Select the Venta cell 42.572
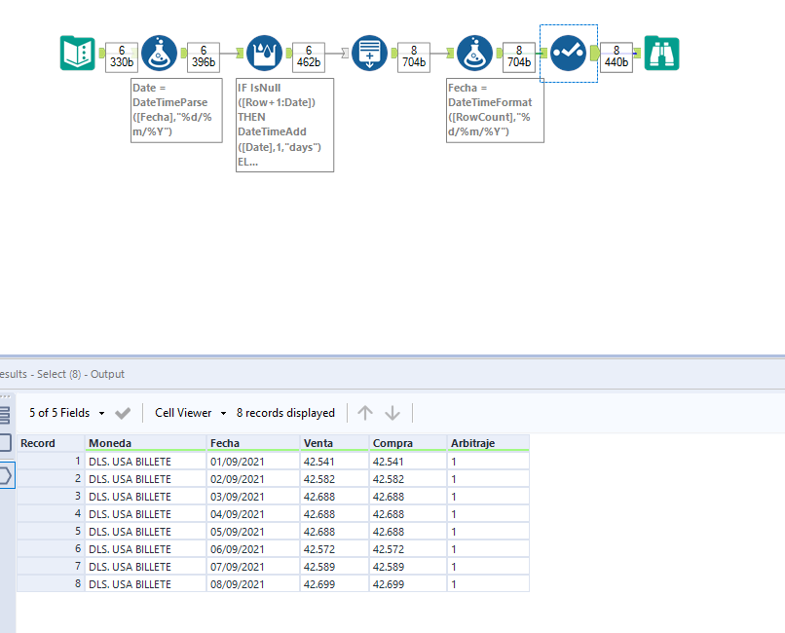785x633 pixels. point(334,549)
